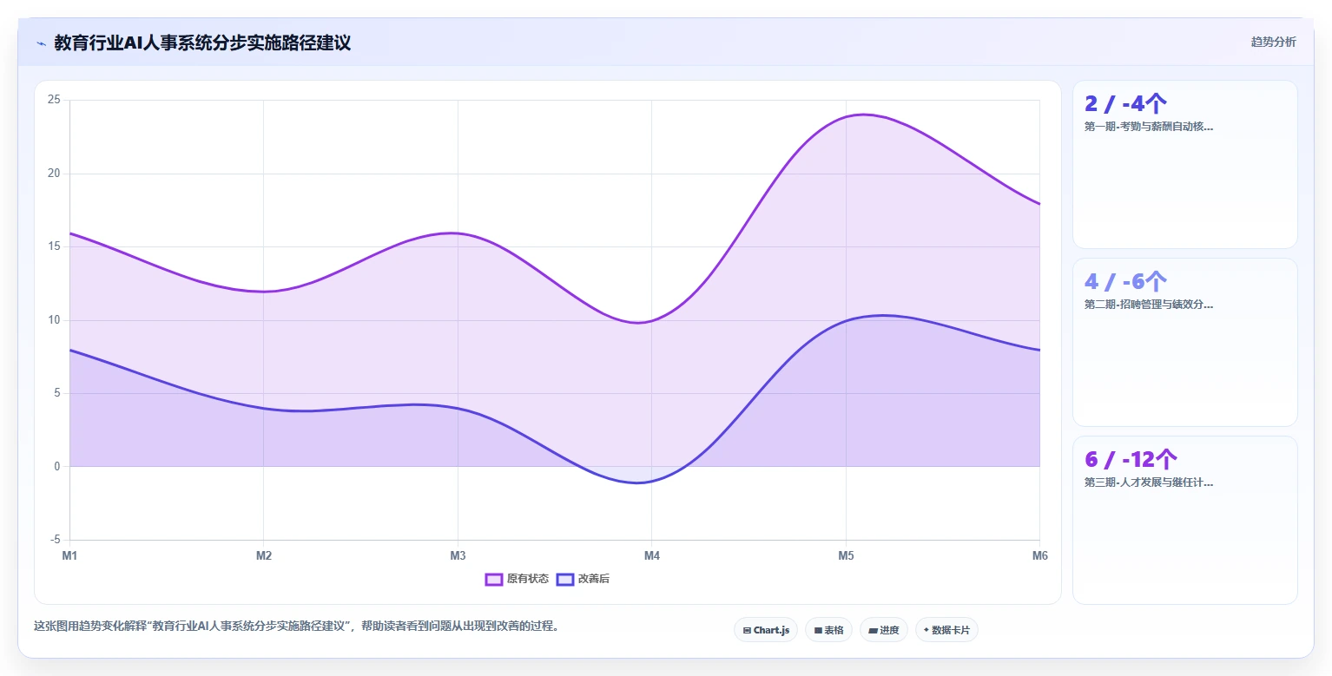
Task: Click the blue 改善后 legend swatch
Action: (x=565, y=579)
